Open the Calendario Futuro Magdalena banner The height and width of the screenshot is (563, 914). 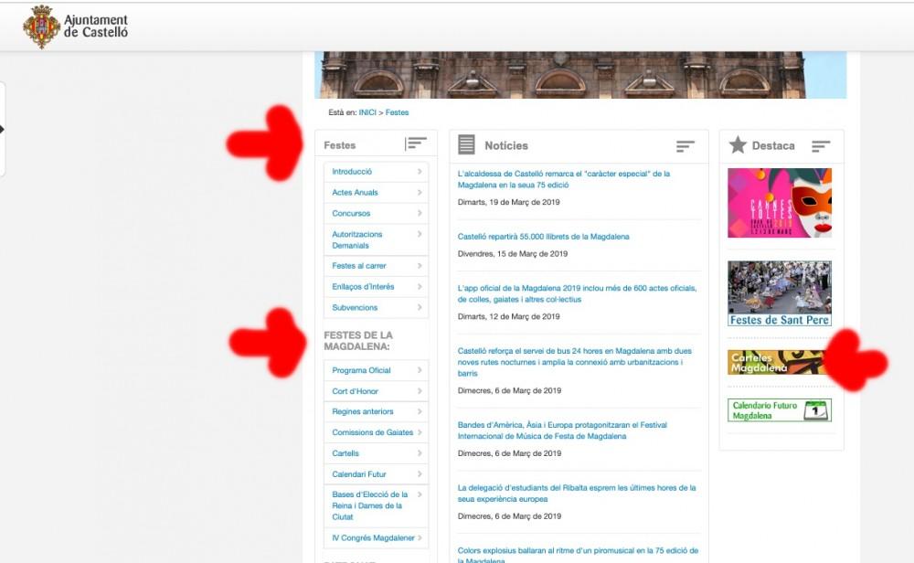[x=779, y=410]
